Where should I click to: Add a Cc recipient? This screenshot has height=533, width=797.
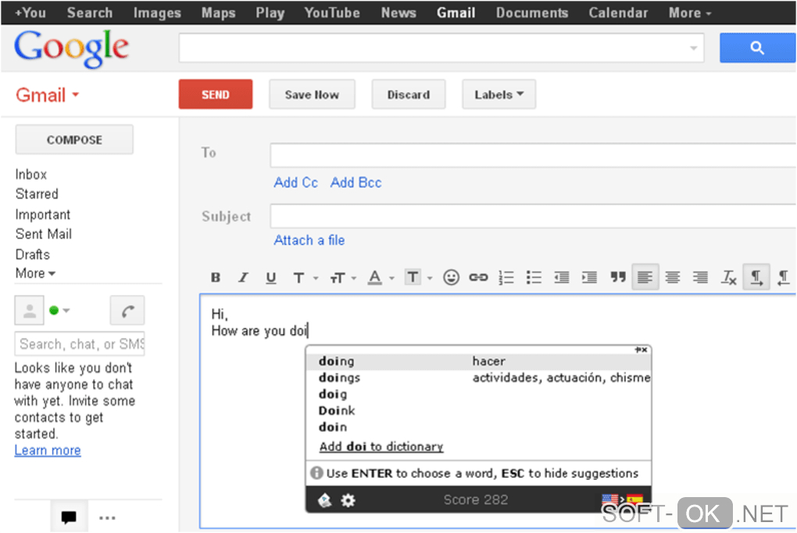point(296,183)
